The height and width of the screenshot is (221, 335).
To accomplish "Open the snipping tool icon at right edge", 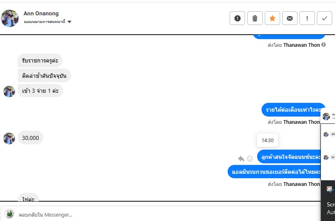I will point(330,189).
